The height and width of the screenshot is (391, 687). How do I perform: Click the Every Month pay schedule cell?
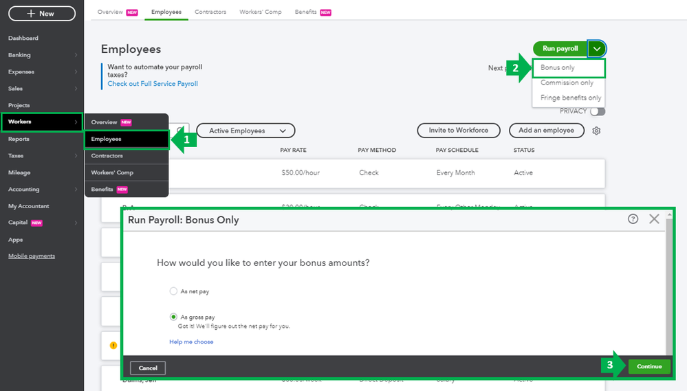(456, 173)
